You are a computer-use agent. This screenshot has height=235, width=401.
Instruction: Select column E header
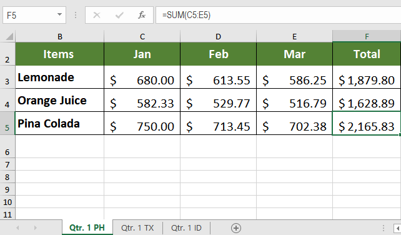coord(294,36)
